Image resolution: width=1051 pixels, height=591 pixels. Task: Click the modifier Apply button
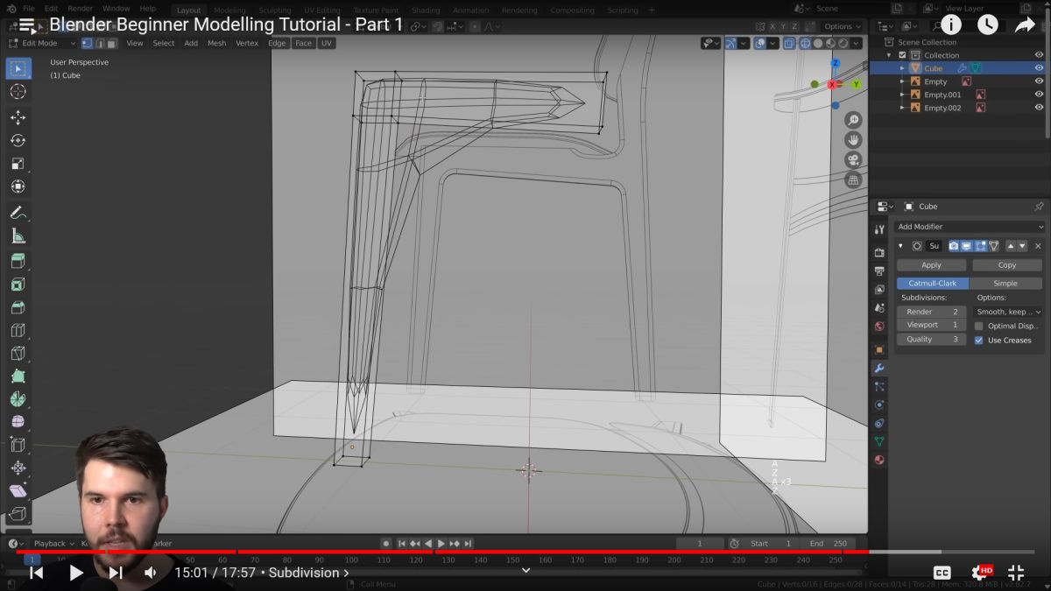click(x=931, y=265)
